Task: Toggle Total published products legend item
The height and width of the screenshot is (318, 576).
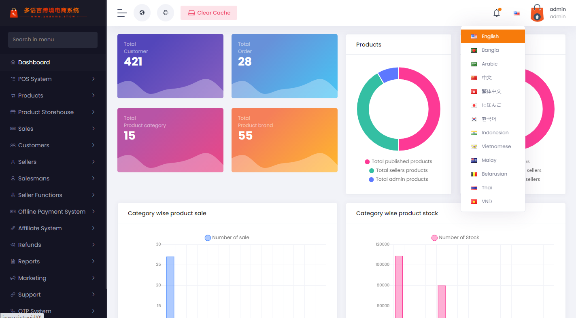Action: [x=398, y=161]
